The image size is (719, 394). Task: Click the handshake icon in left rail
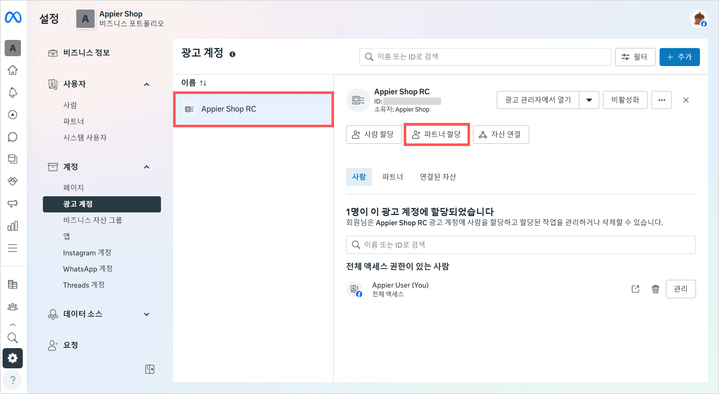[x=13, y=181]
